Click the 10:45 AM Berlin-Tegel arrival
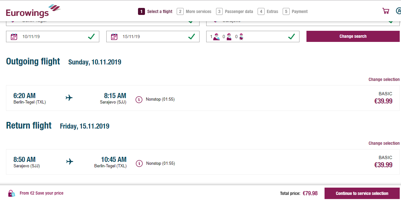The height and width of the screenshot is (200, 401). click(x=110, y=162)
